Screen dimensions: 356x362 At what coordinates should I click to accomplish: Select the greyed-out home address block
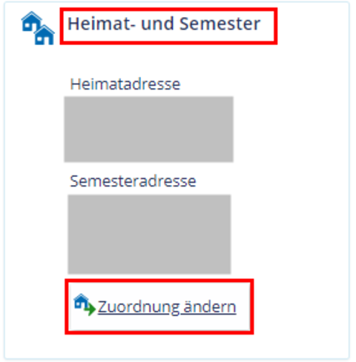tap(148, 130)
